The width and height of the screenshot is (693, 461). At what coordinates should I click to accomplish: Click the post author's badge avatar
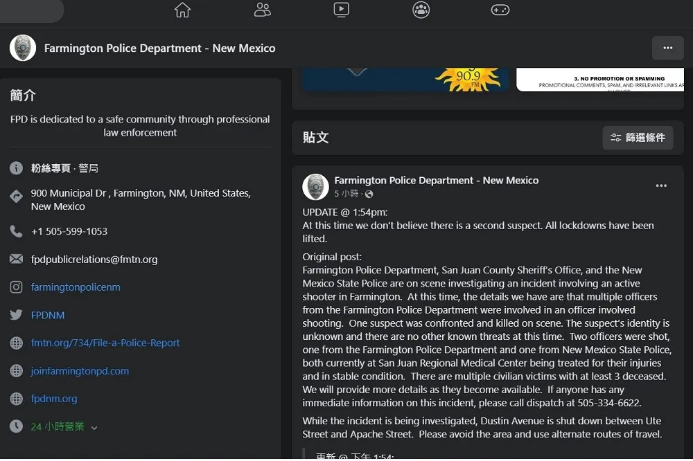point(315,187)
